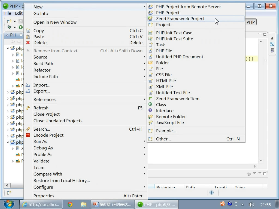This screenshot has width=279, height=209.
Task: Click the Resource column header
Action: (x=169, y=187)
